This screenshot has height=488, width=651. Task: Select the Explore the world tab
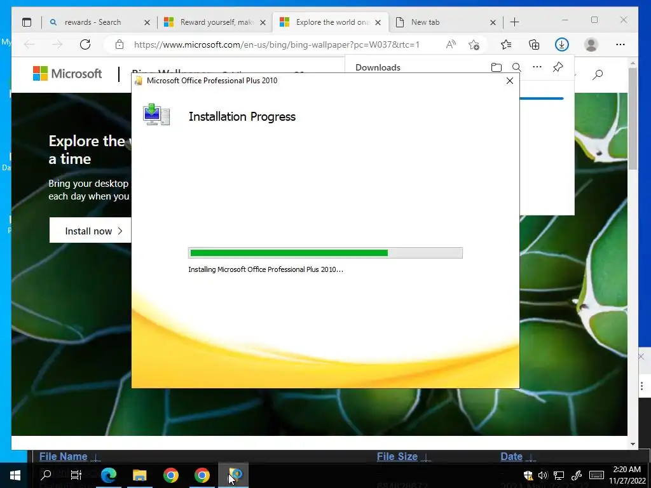[331, 22]
